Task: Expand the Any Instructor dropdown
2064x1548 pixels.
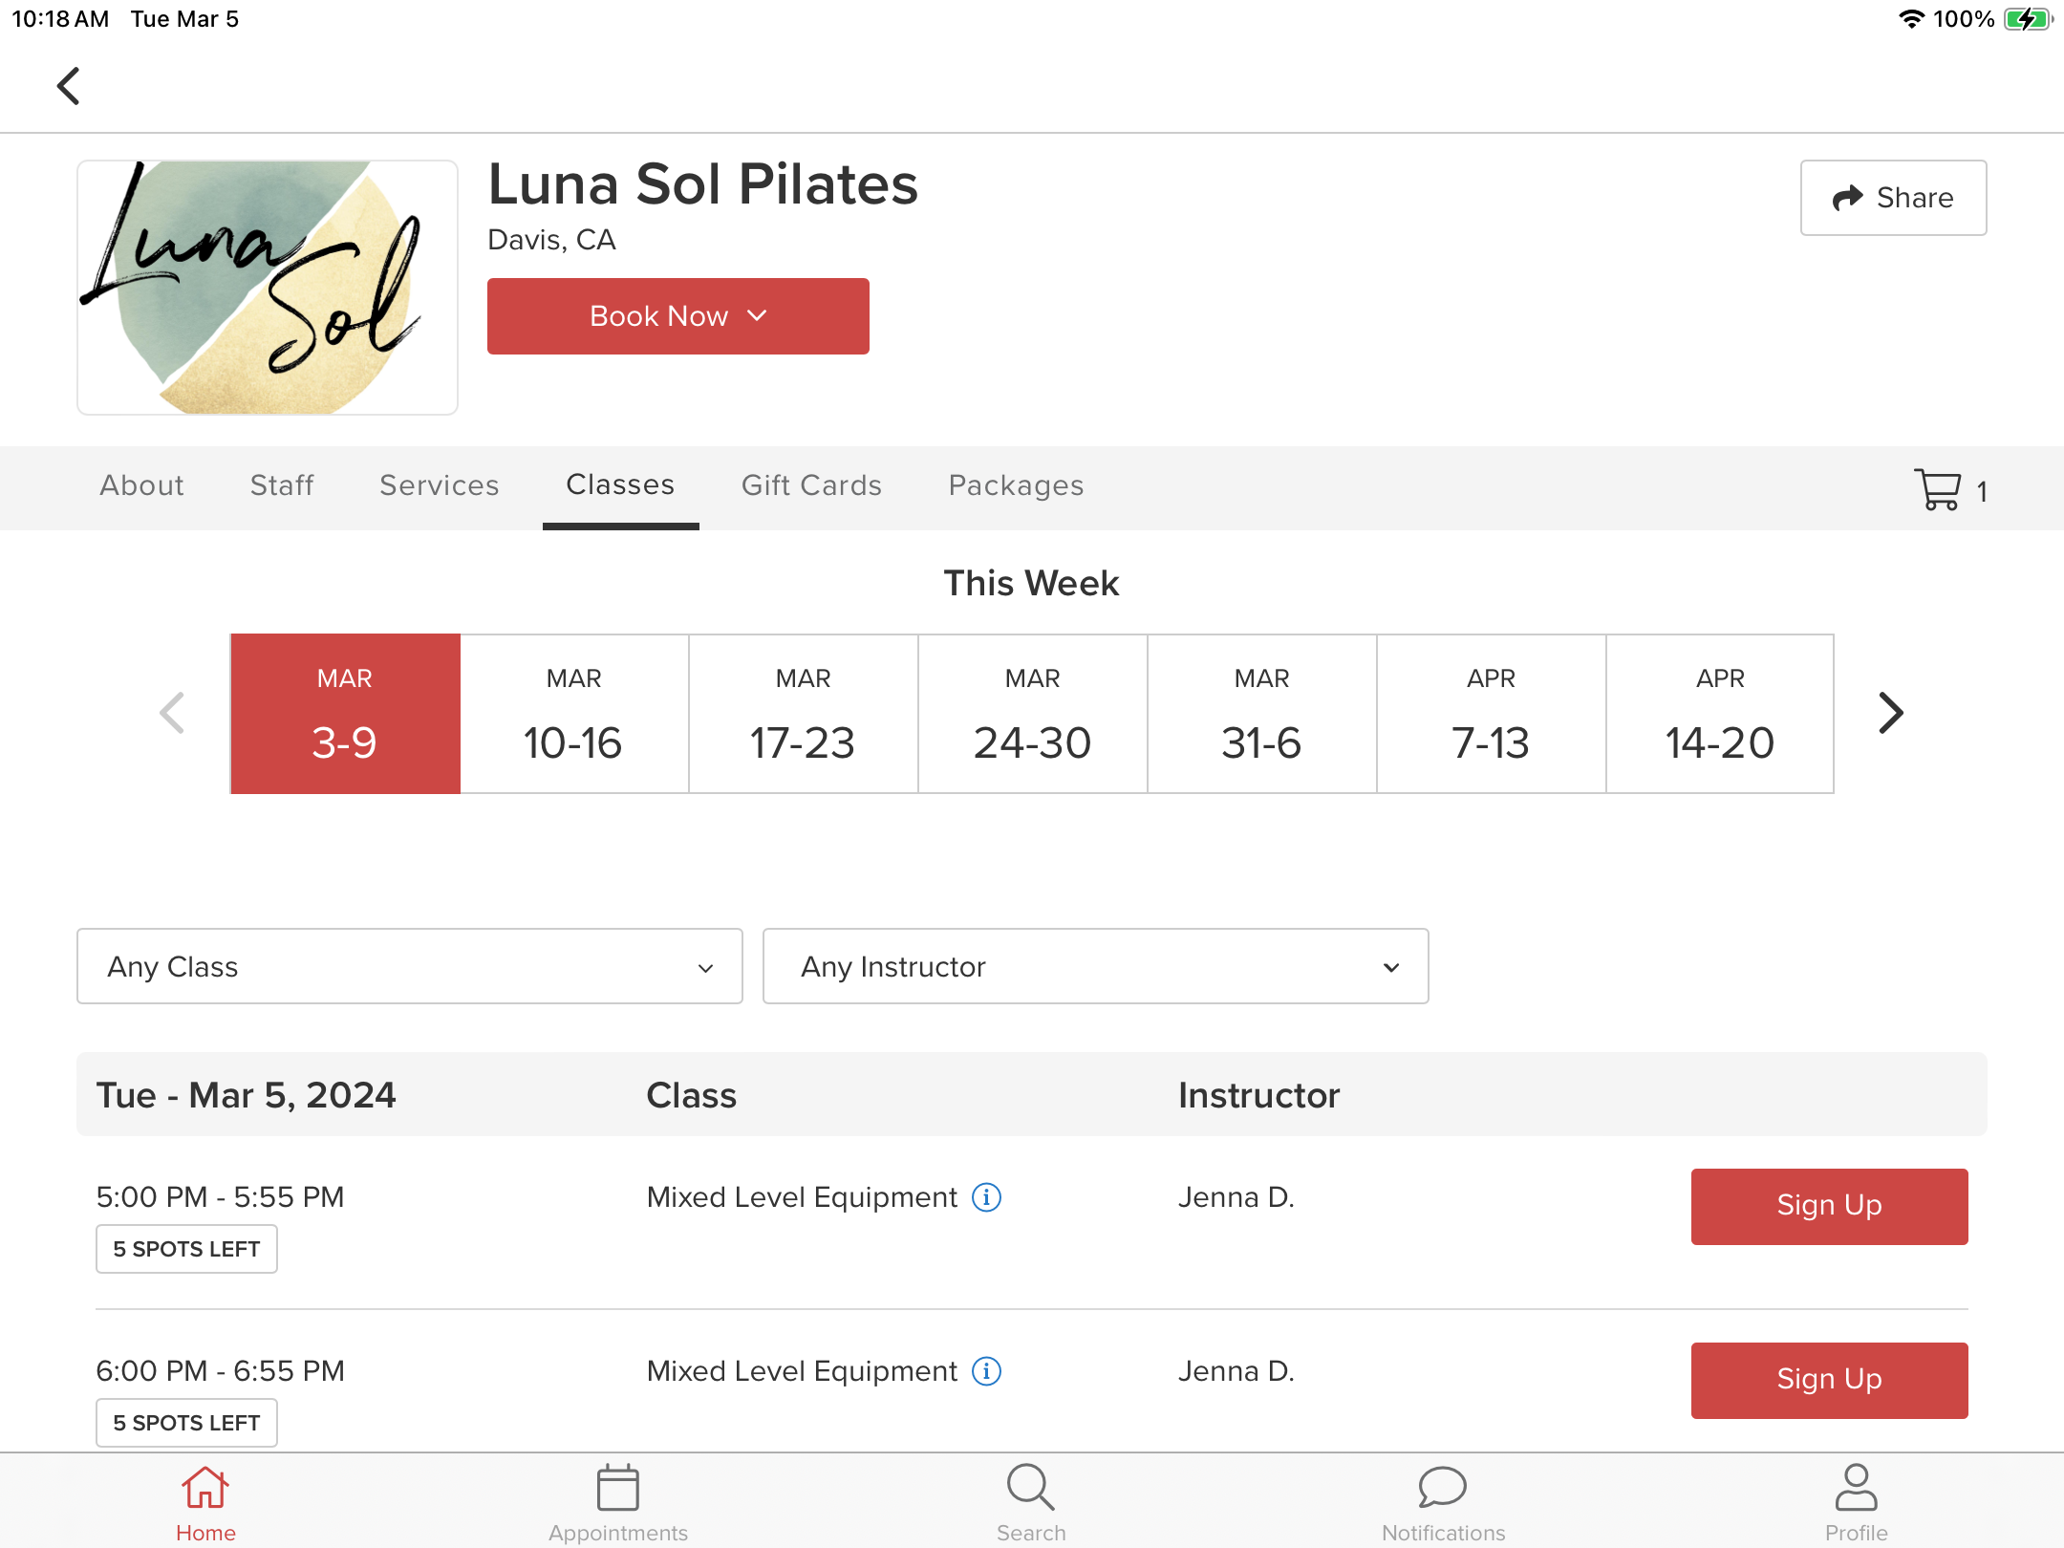Action: click(x=1096, y=966)
